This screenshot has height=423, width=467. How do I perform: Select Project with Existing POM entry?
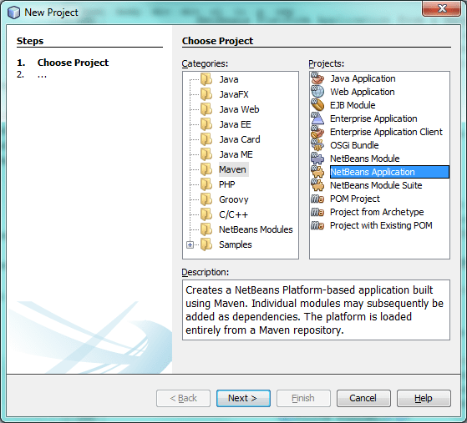[381, 225]
